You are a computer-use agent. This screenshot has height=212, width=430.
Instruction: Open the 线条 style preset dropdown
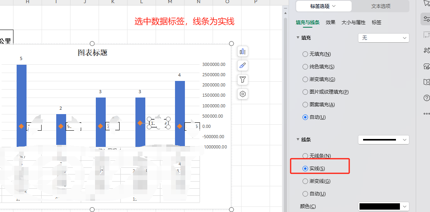383,140
